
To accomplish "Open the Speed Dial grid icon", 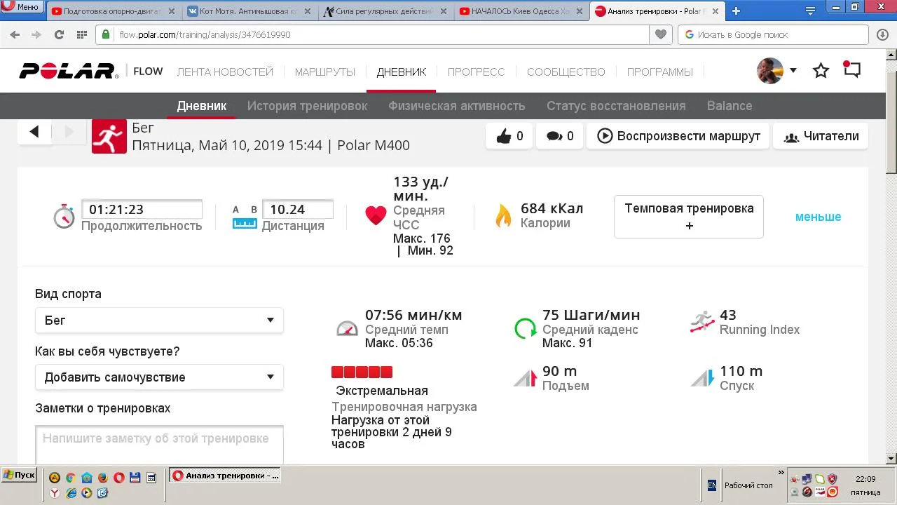I will point(82,34).
